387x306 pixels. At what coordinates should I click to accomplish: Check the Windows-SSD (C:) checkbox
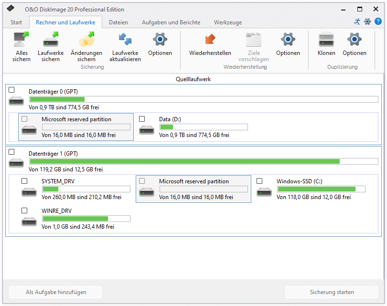tap(259, 181)
